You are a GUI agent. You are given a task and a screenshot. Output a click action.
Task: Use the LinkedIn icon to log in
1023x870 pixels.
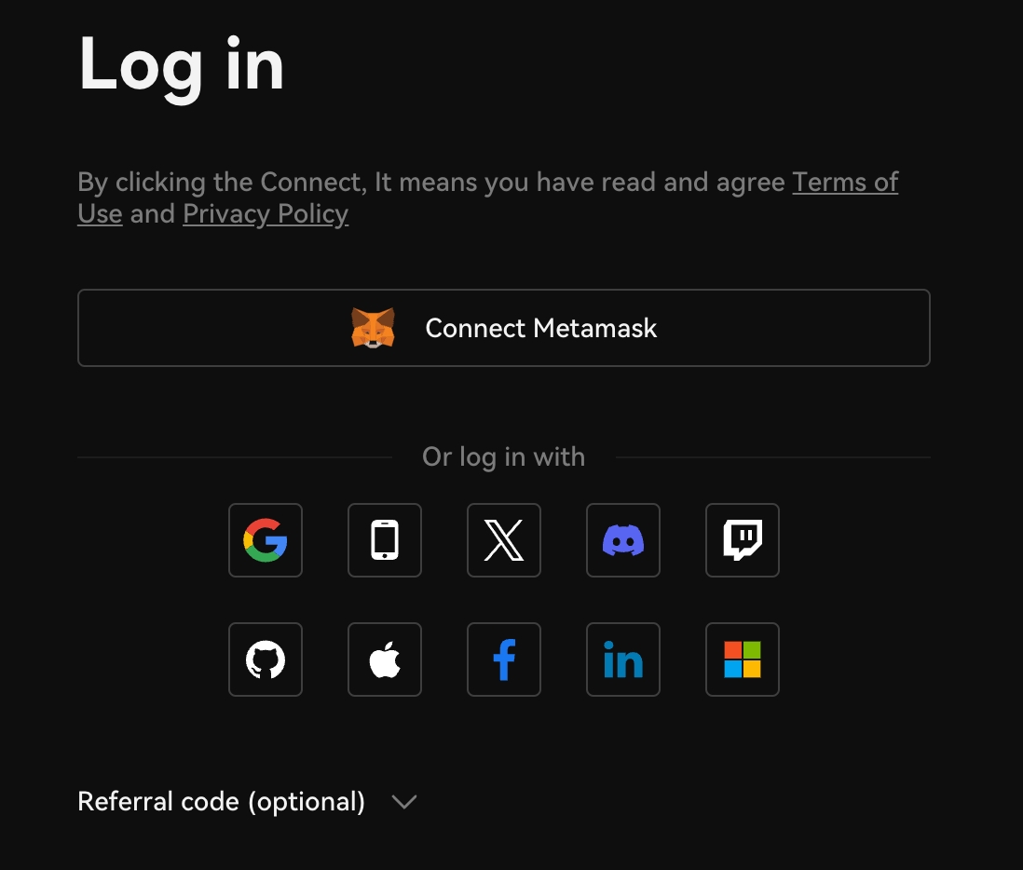coord(623,659)
